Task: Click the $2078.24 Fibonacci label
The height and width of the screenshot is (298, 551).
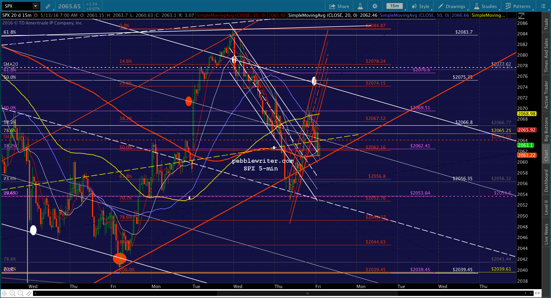Action: (376, 61)
